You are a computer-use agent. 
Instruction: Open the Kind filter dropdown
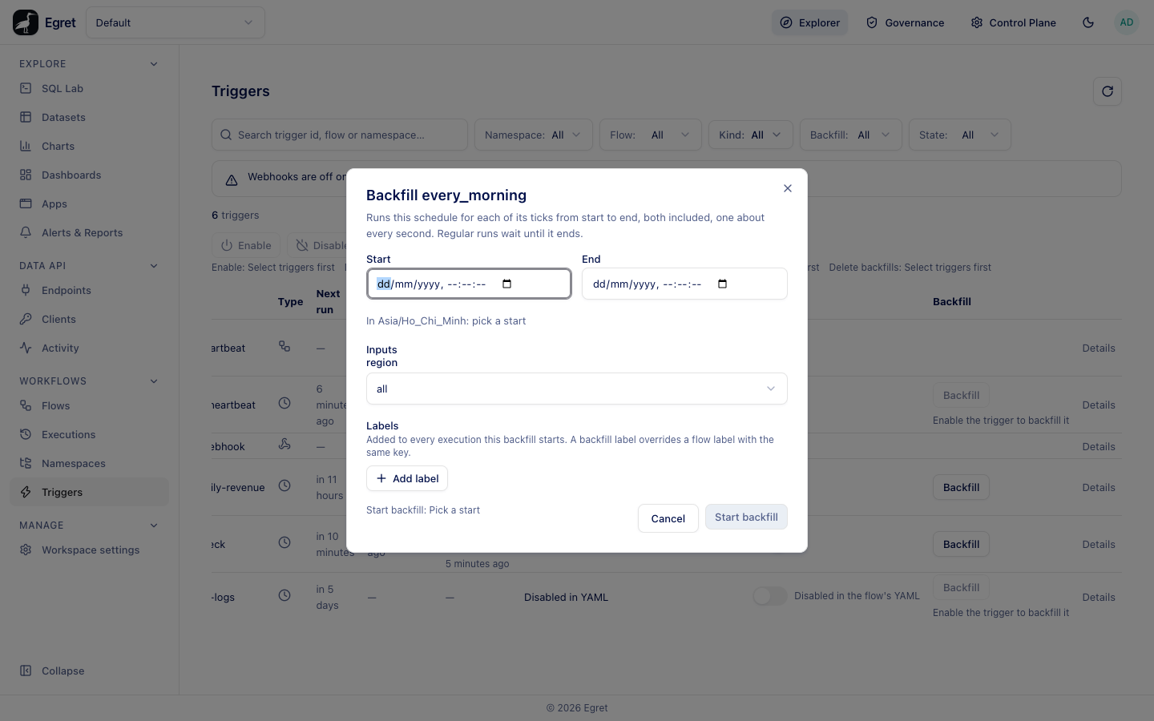tap(751, 135)
